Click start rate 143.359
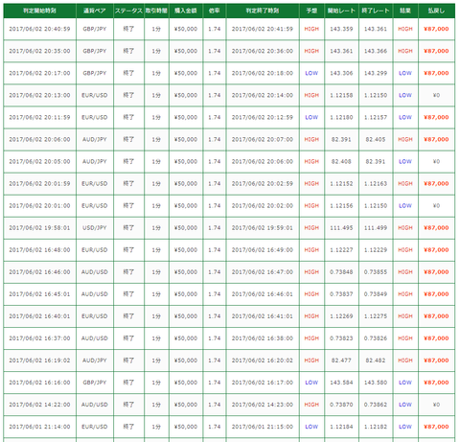The width and height of the screenshot is (460, 442). point(341,29)
